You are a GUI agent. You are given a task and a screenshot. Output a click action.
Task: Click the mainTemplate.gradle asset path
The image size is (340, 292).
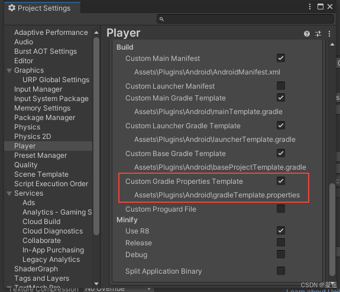208,112
